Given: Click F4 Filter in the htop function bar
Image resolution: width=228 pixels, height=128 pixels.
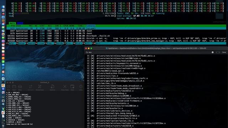Looking at the screenshot, I should click(40, 43).
